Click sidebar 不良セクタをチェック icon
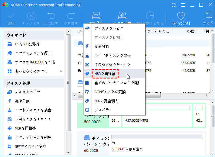 [10, 119]
